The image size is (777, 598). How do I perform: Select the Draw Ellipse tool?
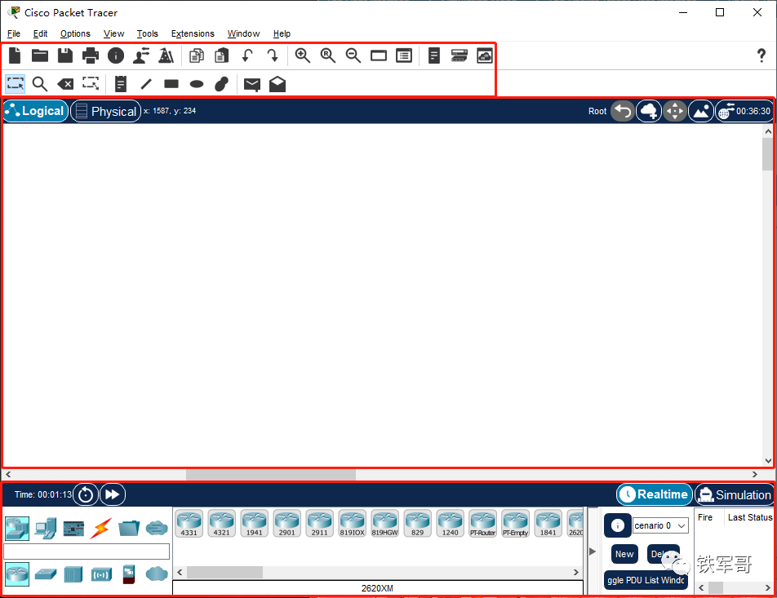(x=196, y=84)
